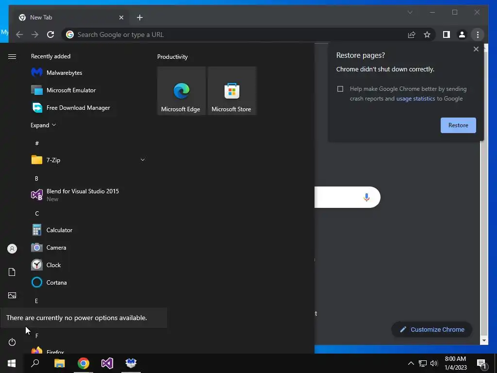Click the Productivity group heading
The height and width of the screenshot is (373, 497).
(x=172, y=57)
